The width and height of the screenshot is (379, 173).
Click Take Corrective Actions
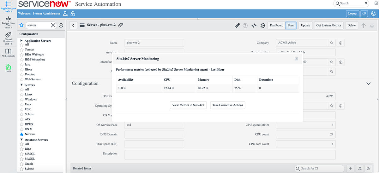click(228, 105)
